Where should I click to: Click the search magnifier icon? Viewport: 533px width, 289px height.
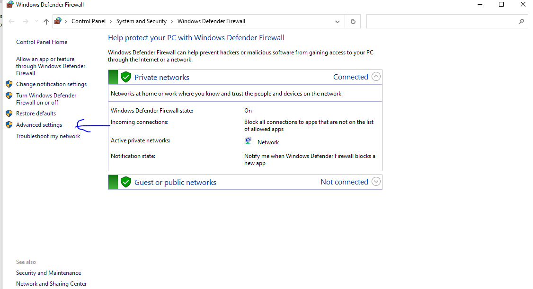pos(521,21)
